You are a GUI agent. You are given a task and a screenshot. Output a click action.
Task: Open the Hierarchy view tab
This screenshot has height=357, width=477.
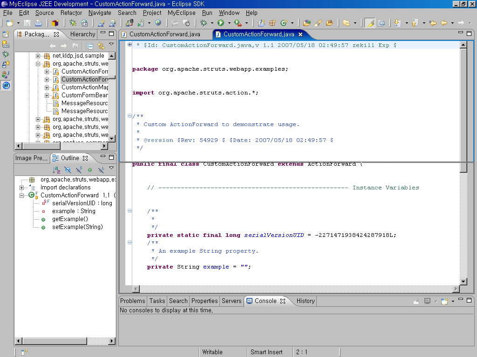coord(82,34)
